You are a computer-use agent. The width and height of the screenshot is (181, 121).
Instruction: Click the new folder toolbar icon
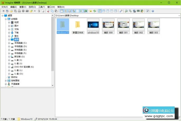pyautogui.click(x=31, y=11)
